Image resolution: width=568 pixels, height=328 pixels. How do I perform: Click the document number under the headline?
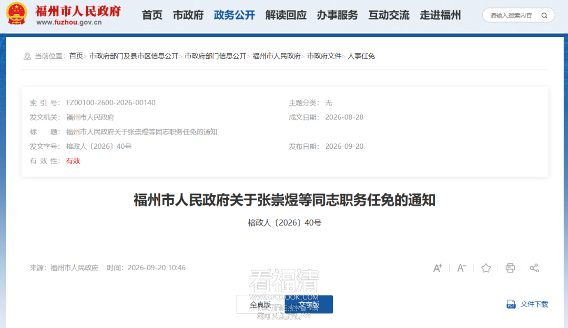point(285,223)
